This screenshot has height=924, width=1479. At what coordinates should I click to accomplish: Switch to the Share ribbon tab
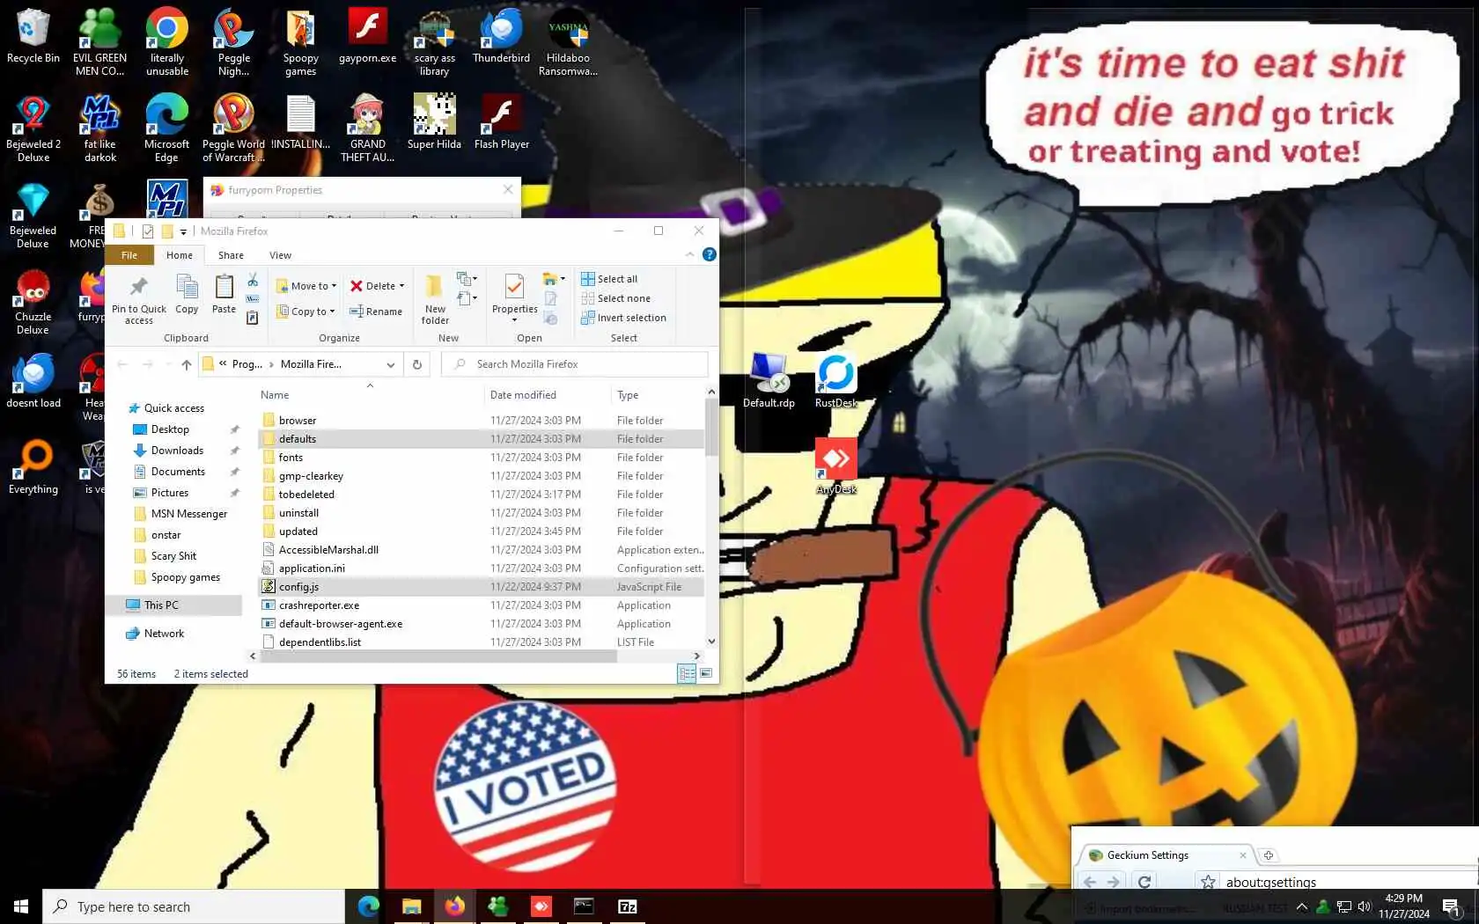[231, 255]
